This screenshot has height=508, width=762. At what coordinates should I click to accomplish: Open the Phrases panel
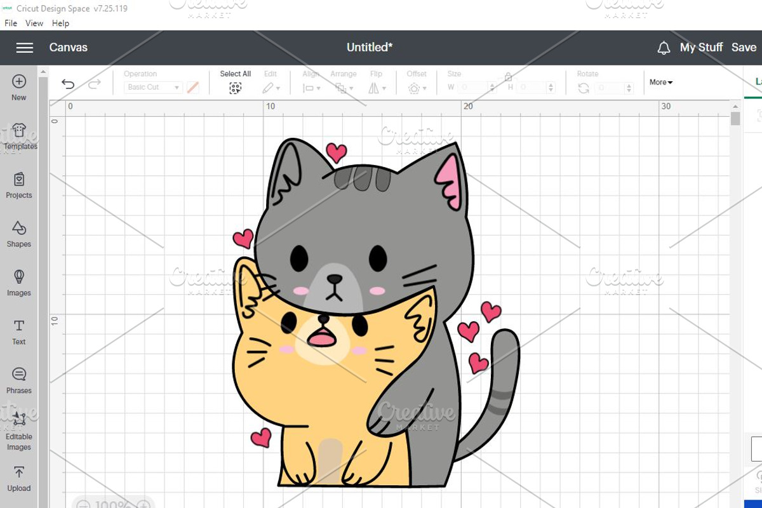pyautogui.click(x=19, y=381)
